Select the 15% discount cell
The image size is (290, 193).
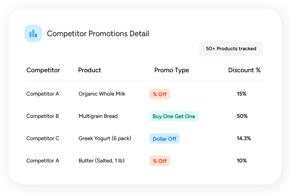[x=241, y=94]
